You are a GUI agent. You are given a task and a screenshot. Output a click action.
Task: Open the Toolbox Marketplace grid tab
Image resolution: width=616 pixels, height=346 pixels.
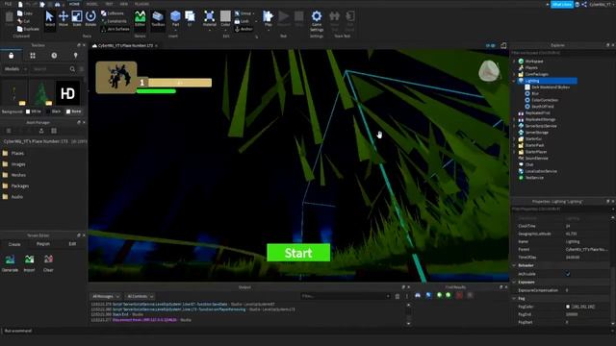click(x=33, y=56)
